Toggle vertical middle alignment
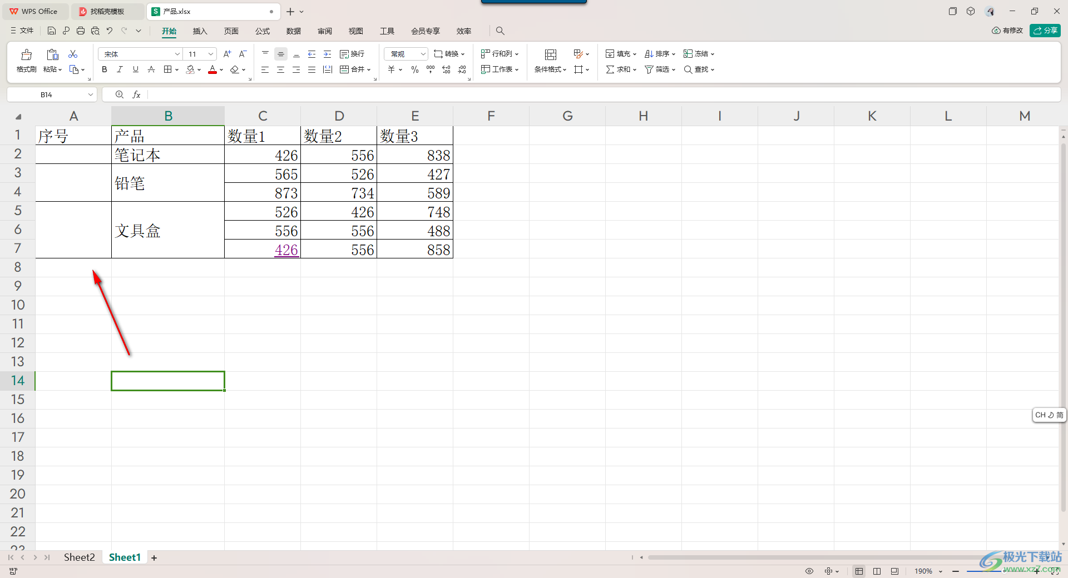1068x578 pixels. click(x=281, y=54)
